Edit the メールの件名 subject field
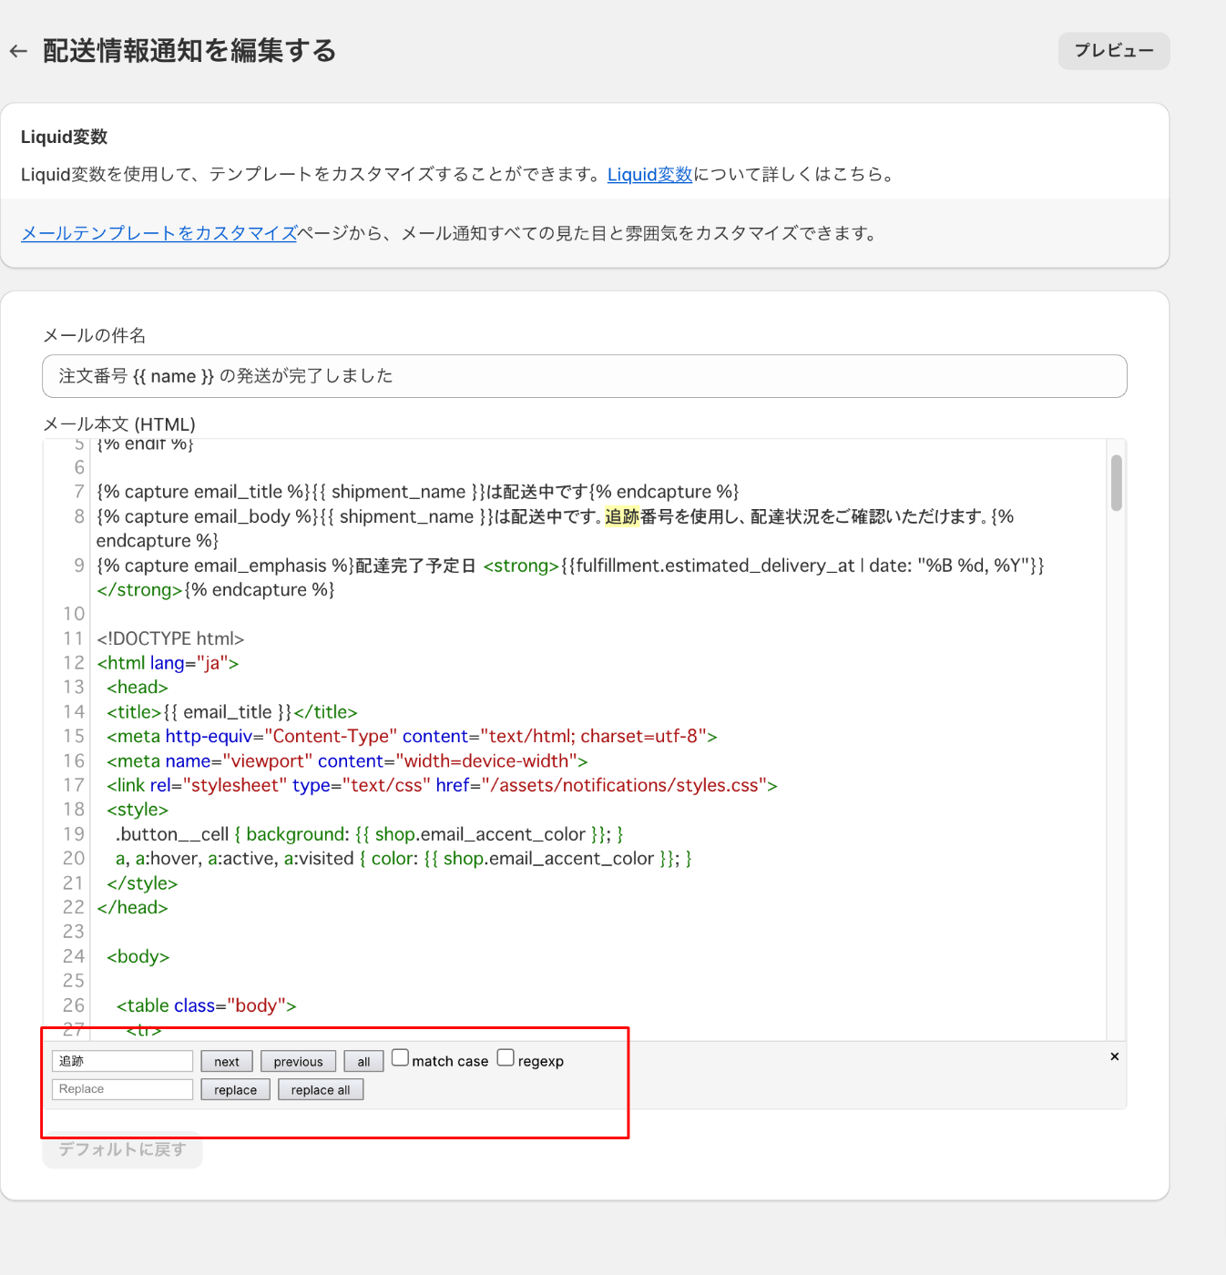Viewport: 1226px width, 1275px height. coord(584,376)
